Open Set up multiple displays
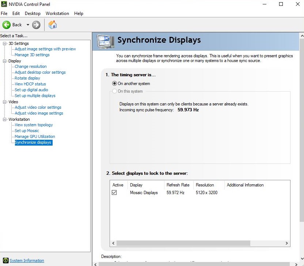304x266 pixels. [x=35, y=96]
